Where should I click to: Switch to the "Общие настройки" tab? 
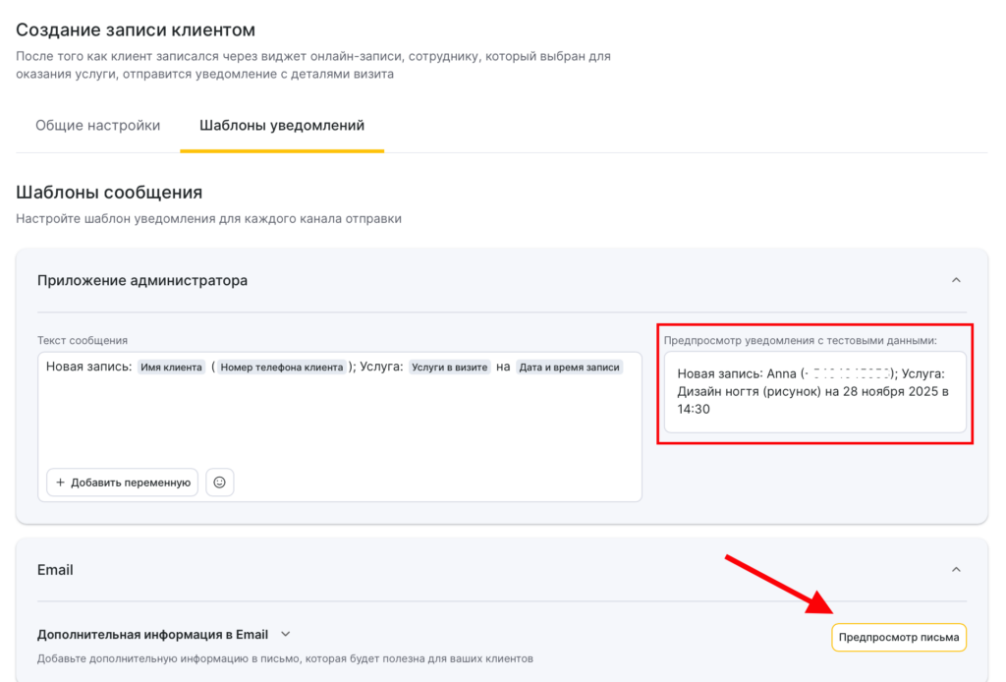pyautogui.click(x=97, y=126)
